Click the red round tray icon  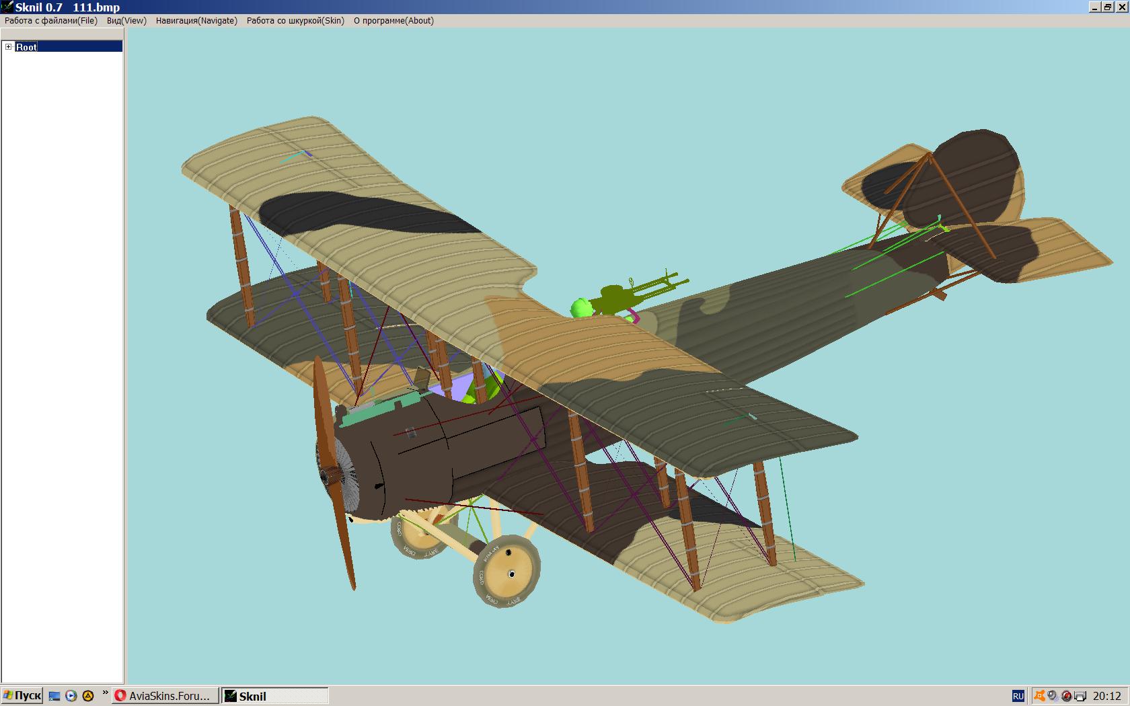point(1066,696)
